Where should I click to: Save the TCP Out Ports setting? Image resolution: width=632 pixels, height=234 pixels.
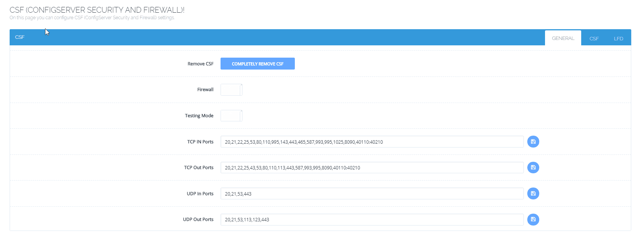(533, 168)
